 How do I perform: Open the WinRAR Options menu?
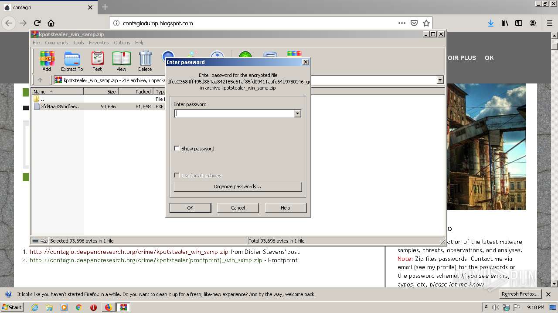coord(122,43)
